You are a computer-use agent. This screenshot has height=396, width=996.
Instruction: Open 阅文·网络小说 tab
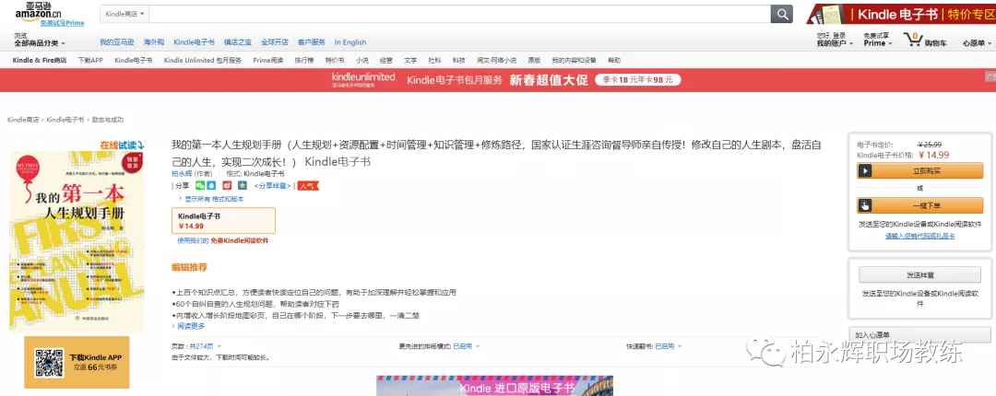(497, 60)
